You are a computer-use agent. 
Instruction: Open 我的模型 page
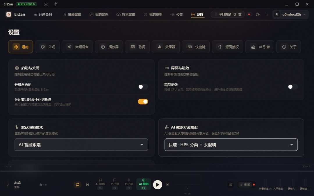click(x=153, y=15)
